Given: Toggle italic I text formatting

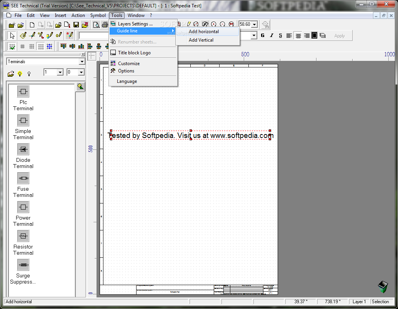Looking at the screenshot, I should 271,35.
